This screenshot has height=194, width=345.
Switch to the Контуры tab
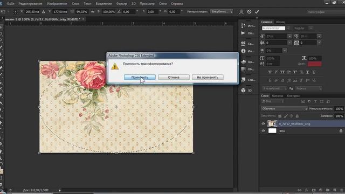pyautogui.click(x=293, y=96)
